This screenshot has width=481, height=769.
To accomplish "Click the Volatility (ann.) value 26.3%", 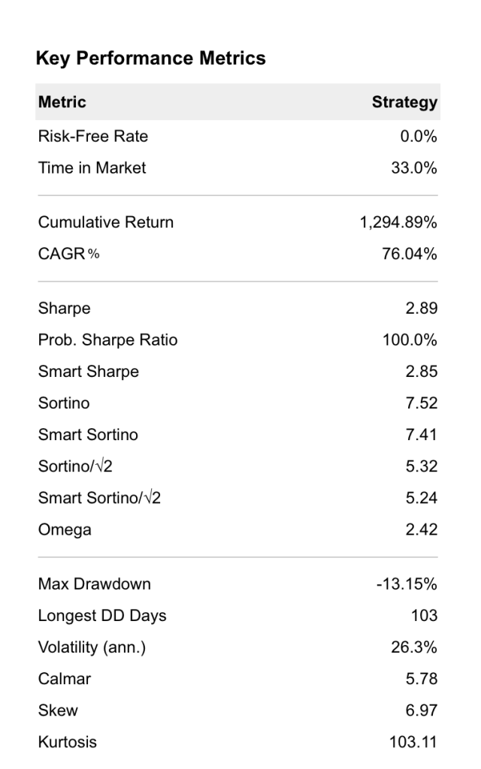I will pos(414,647).
